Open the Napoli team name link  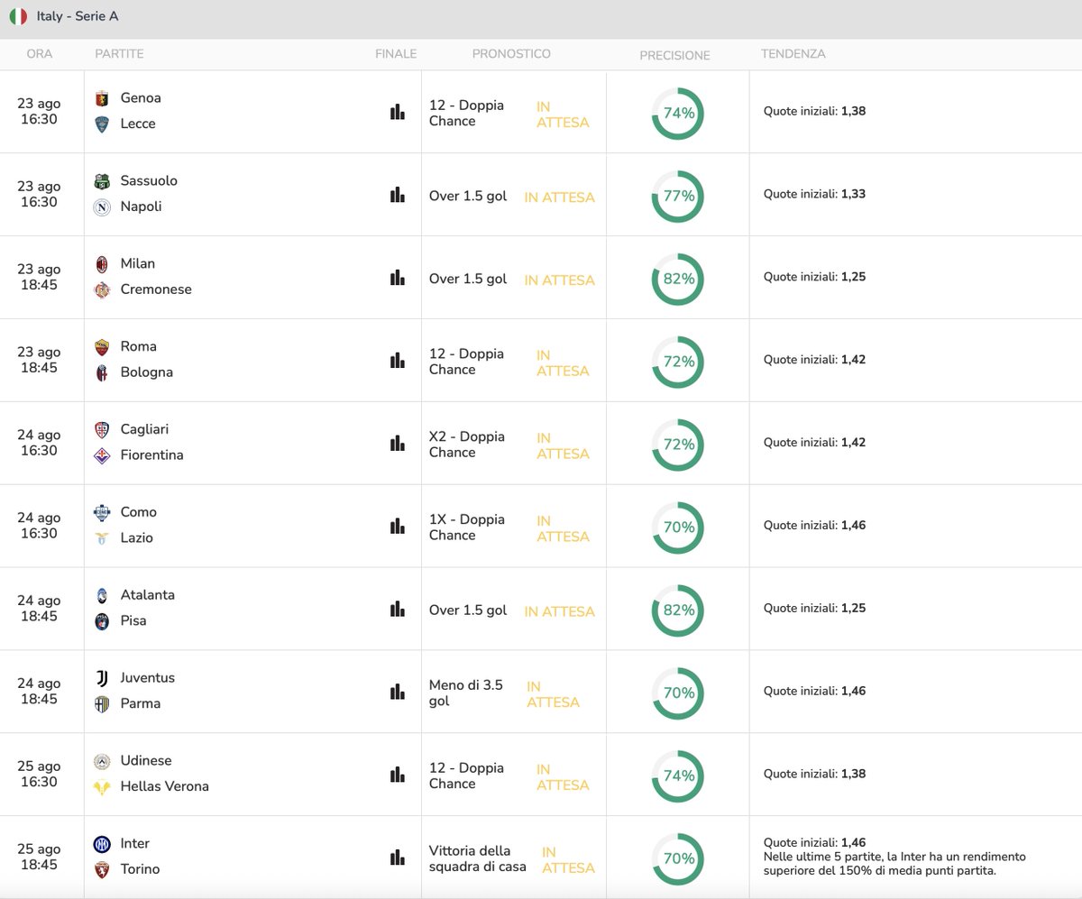142,206
